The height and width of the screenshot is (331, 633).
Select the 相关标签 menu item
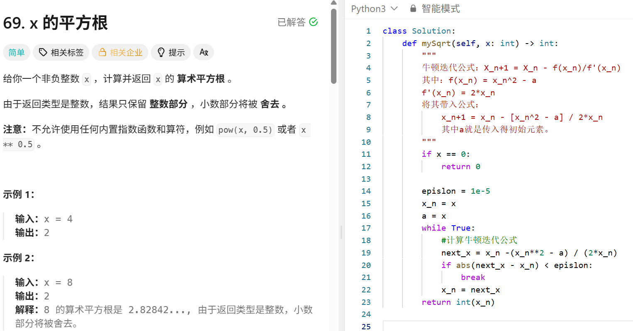(61, 52)
